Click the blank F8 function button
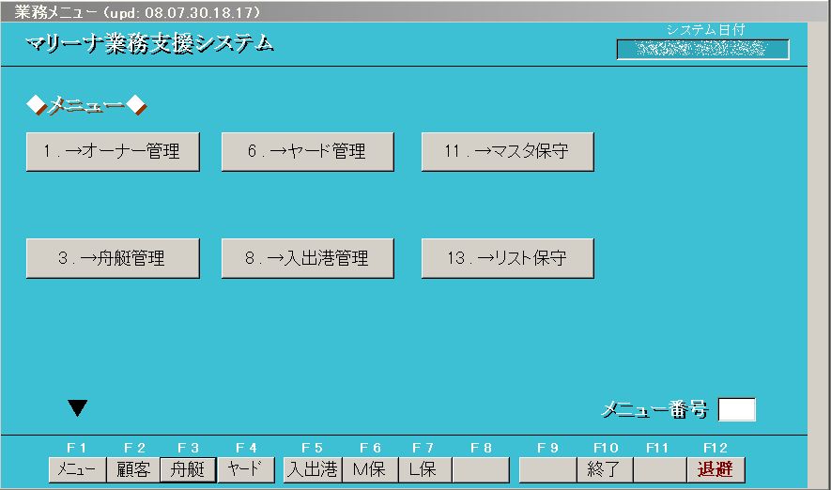Image resolution: width=831 pixels, height=490 pixels. [481, 469]
